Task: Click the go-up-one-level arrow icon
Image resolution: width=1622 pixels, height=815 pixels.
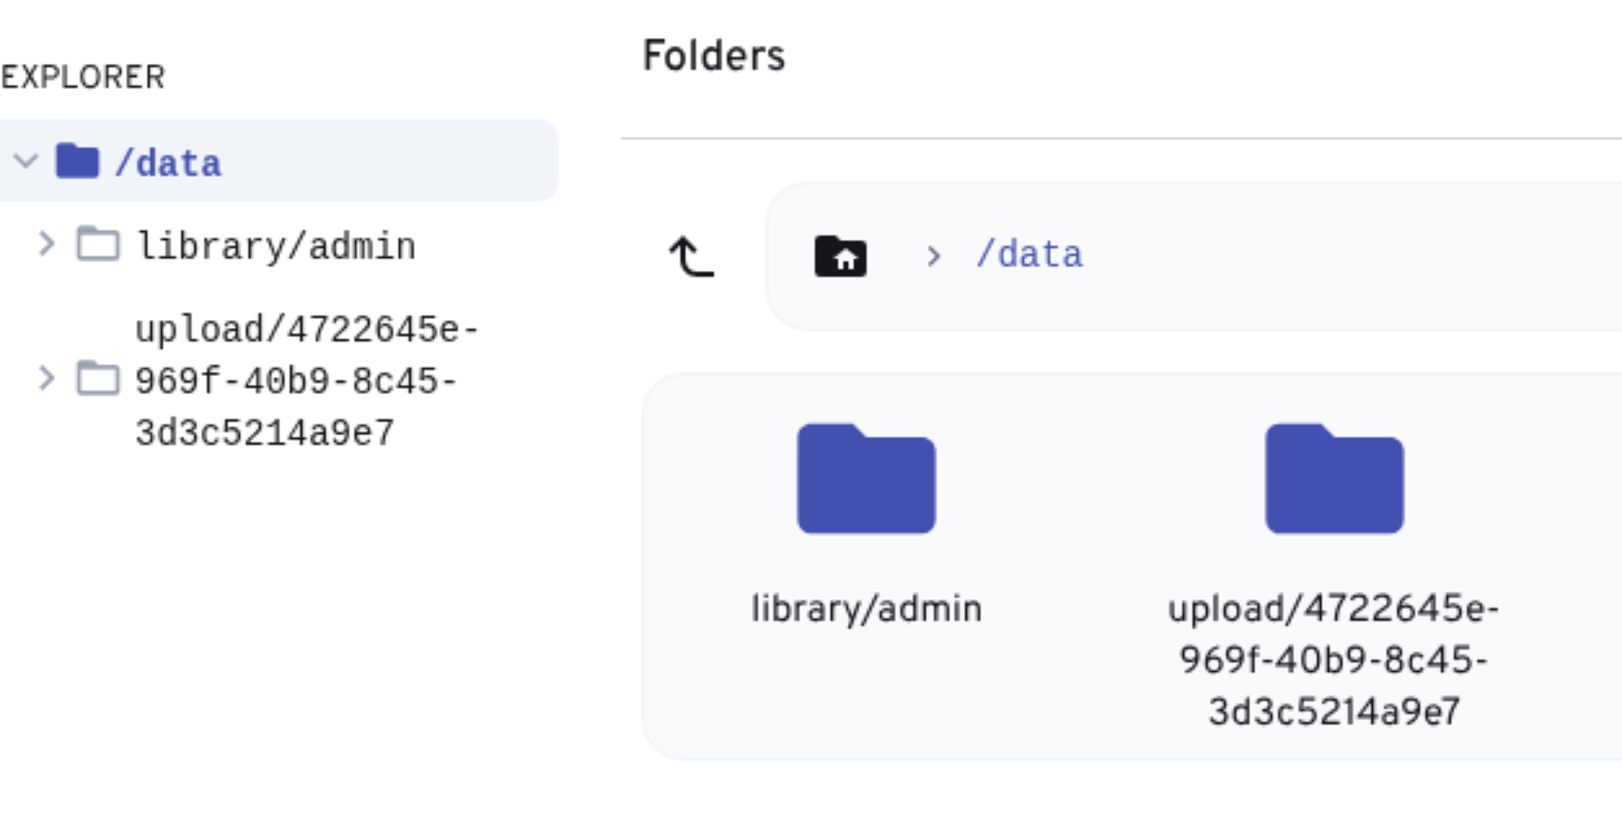Action: 692,256
